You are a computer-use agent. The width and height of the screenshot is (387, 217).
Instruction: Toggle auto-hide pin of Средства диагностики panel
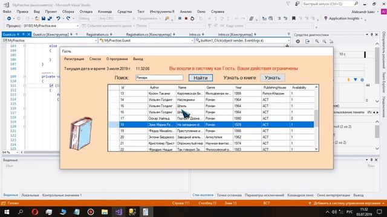point(372,35)
